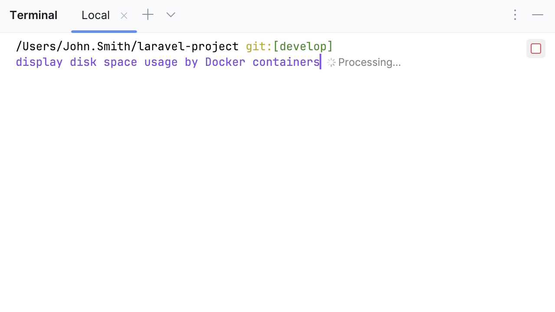Click the word display in the command

[x=39, y=62]
